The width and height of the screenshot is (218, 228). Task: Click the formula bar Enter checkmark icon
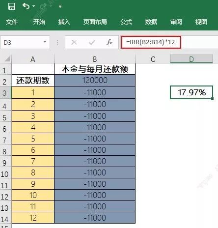click(x=92, y=43)
